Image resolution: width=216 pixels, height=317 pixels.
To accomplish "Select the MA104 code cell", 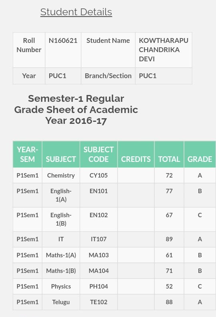I will [x=98, y=271].
